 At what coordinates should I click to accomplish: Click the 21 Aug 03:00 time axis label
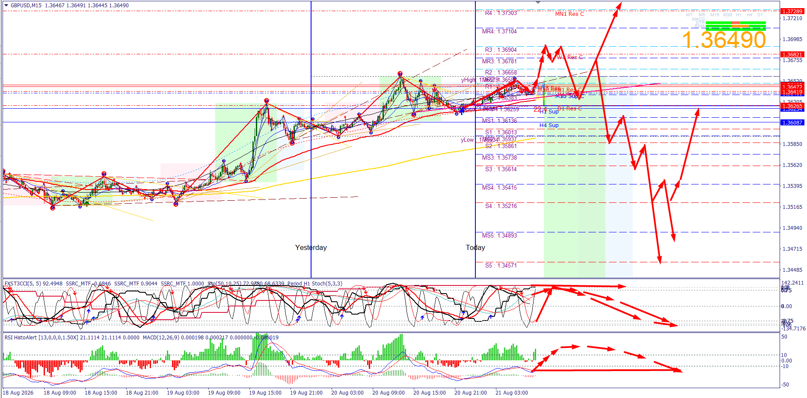(x=512, y=392)
